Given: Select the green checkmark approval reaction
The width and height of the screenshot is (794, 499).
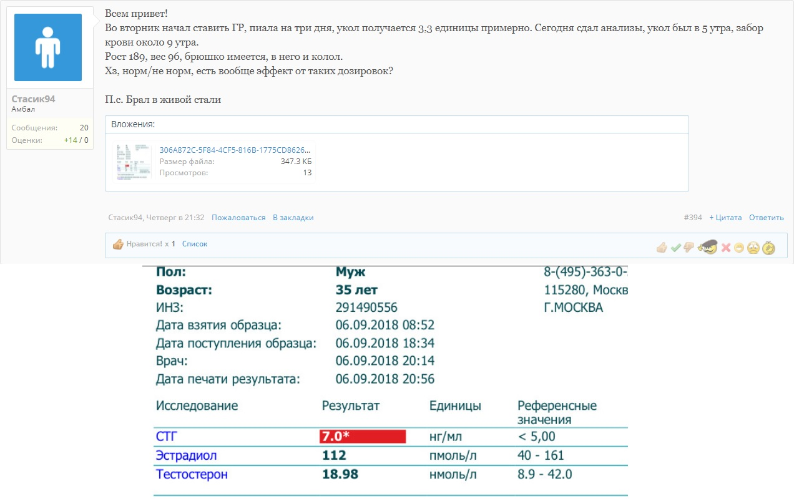Looking at the screenshot, I should pyautogui.click(x=675, y=247).
